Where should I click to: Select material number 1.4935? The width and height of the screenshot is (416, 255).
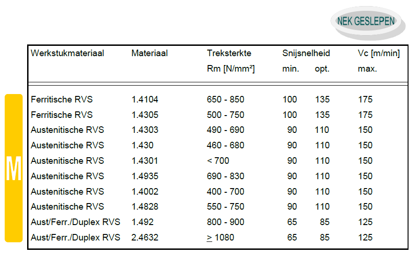click(x=145, y=176)
